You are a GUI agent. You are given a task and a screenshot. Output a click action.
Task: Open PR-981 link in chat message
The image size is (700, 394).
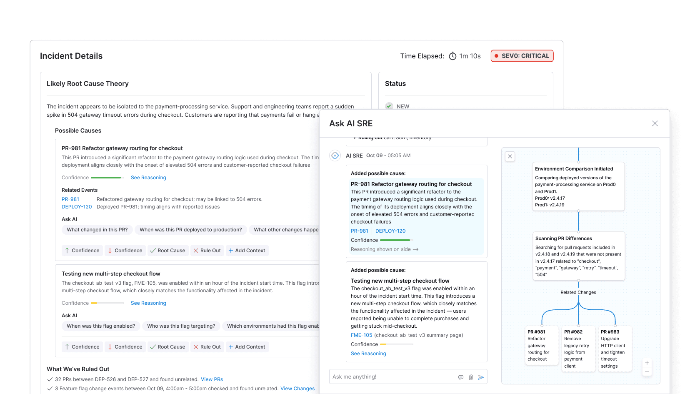(360, 231)
